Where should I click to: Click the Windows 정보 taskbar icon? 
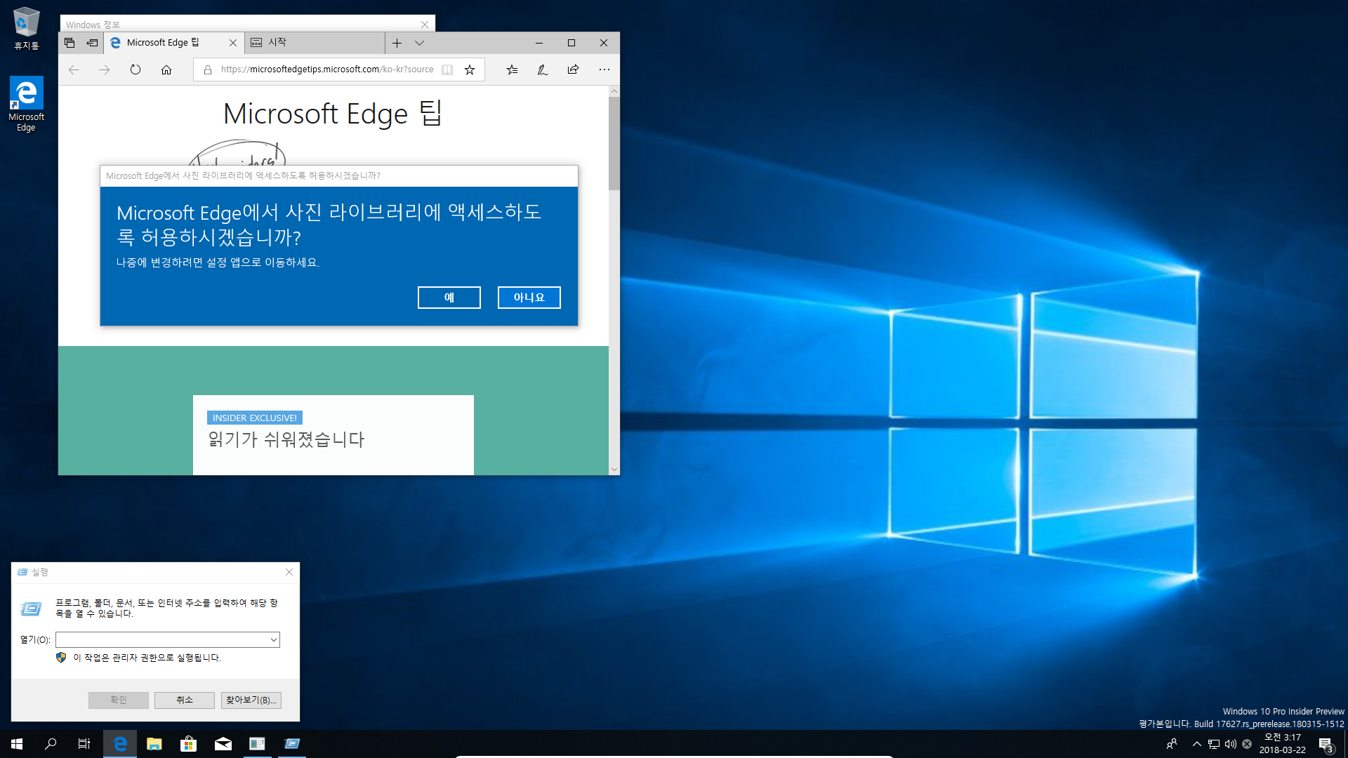pos(258,744)
